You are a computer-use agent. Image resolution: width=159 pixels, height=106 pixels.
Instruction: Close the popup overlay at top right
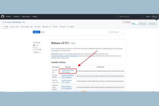click(x=156, y=20)
